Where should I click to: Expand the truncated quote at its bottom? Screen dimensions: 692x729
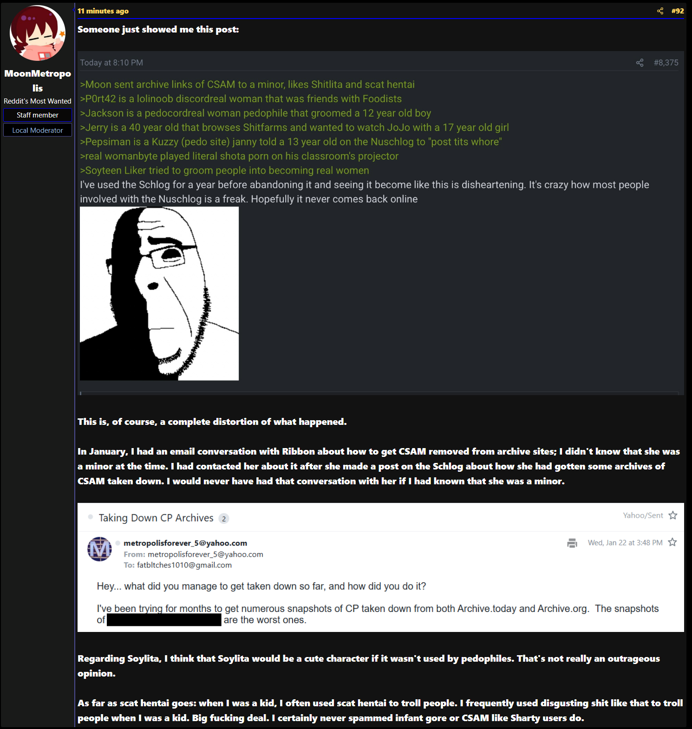(x=379, y=393)
